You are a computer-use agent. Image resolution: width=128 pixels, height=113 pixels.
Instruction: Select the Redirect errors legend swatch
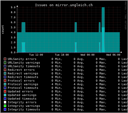click(x=5, y=70)
